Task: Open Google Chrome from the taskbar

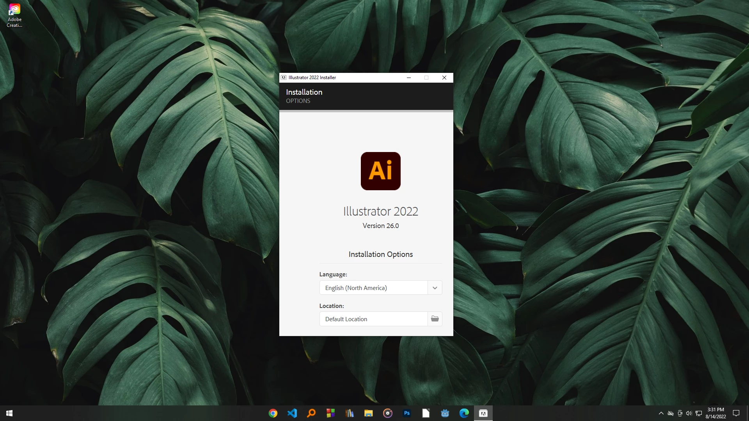Action: (x=273, y=413)
